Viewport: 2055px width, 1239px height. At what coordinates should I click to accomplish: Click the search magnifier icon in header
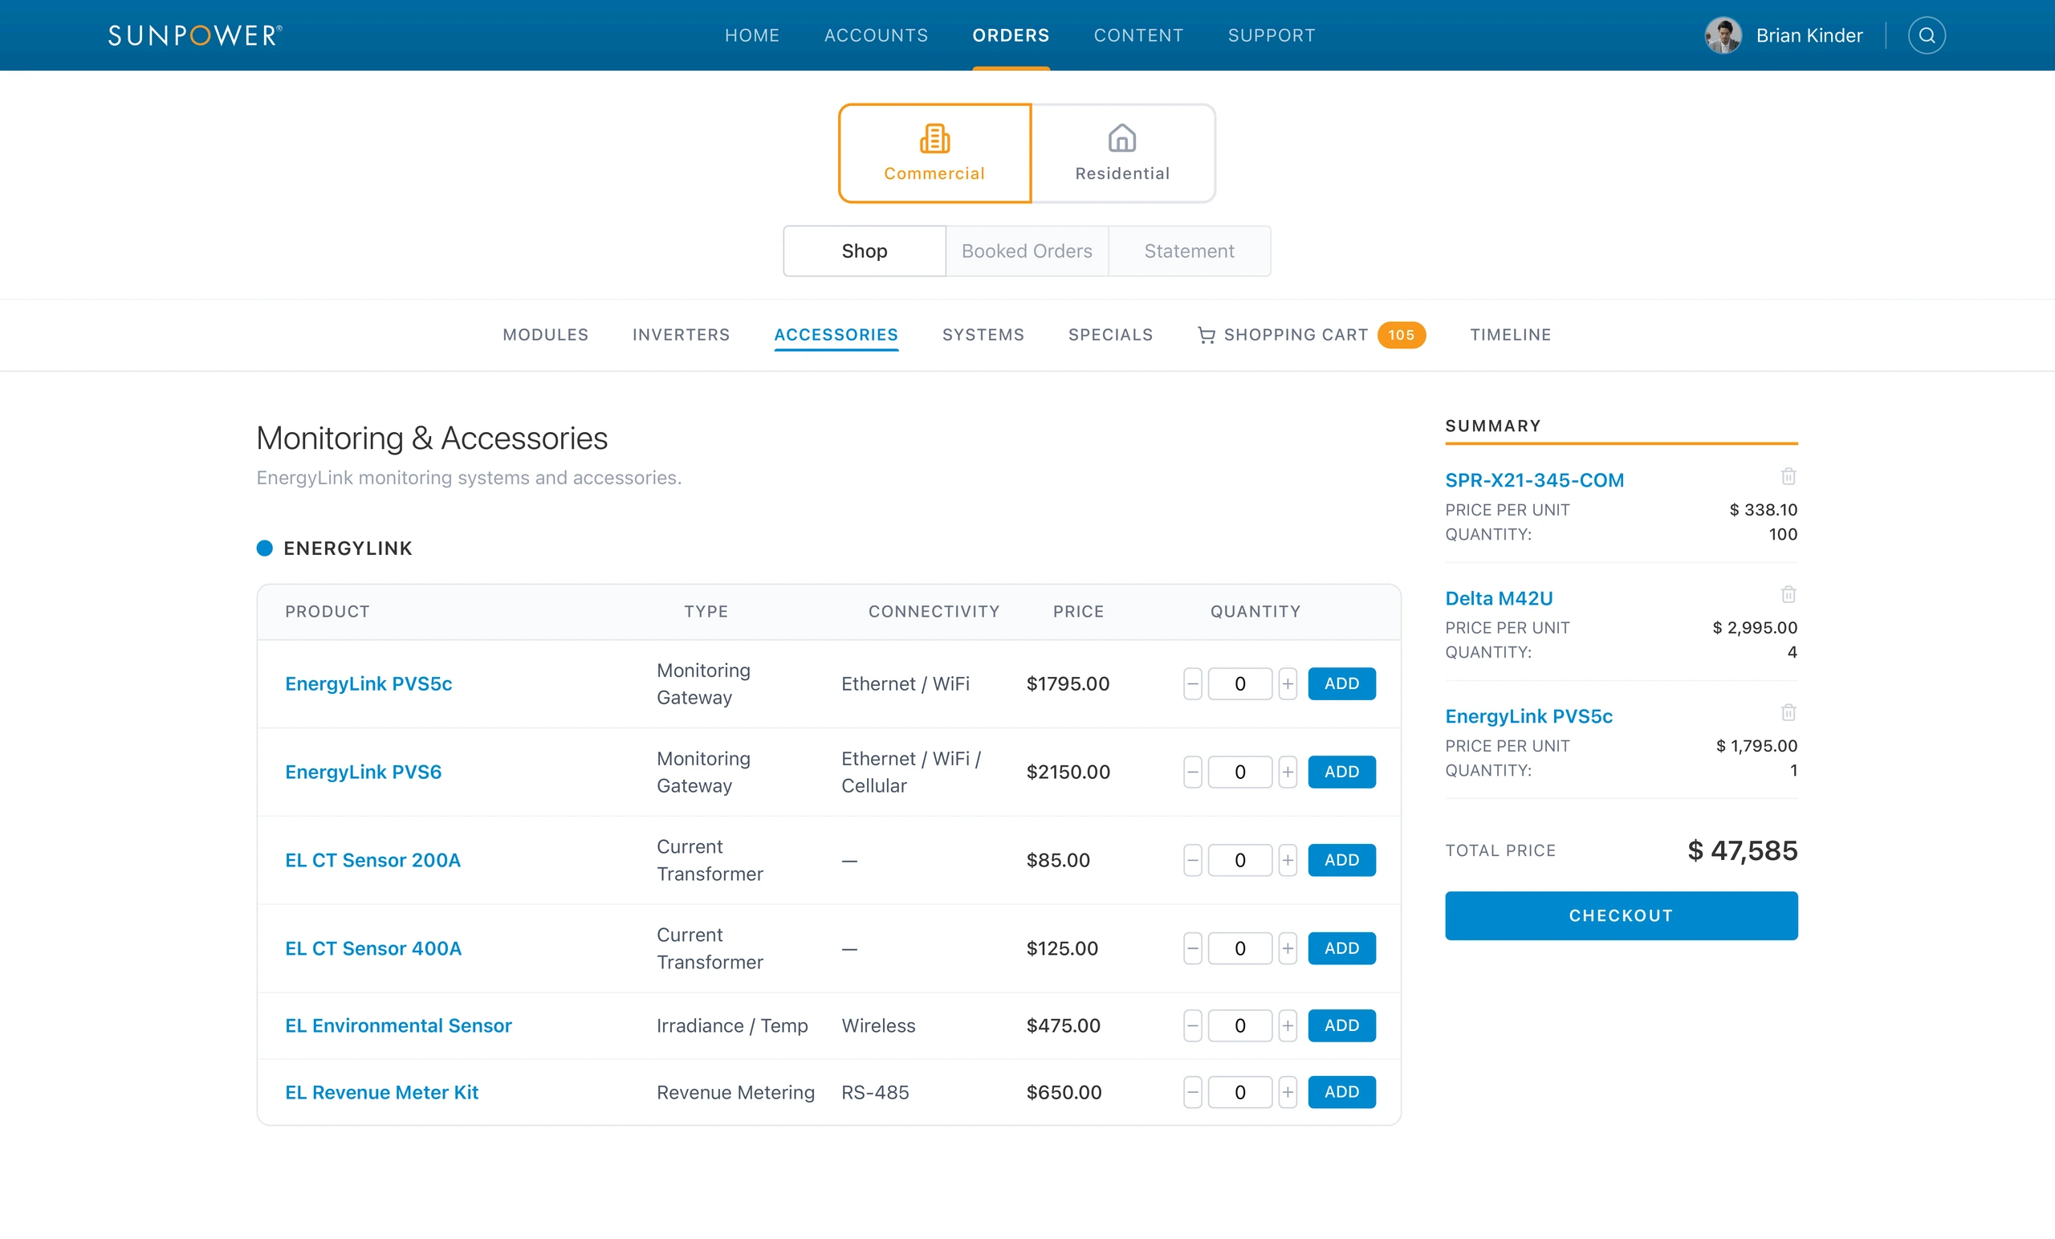coord(1926,35)
